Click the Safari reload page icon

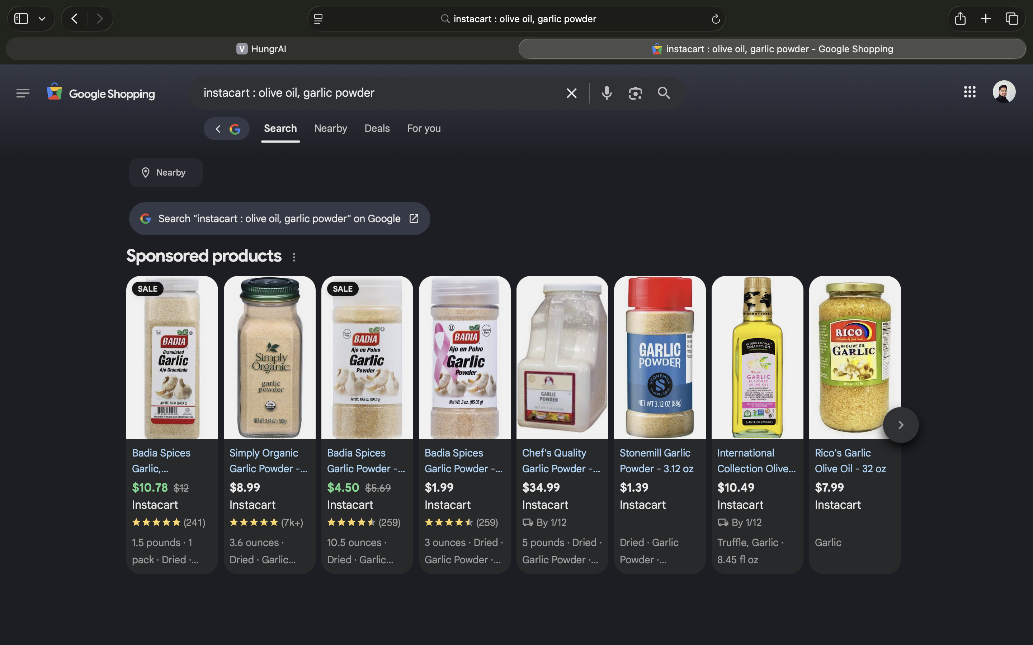[x=716, y=19]
